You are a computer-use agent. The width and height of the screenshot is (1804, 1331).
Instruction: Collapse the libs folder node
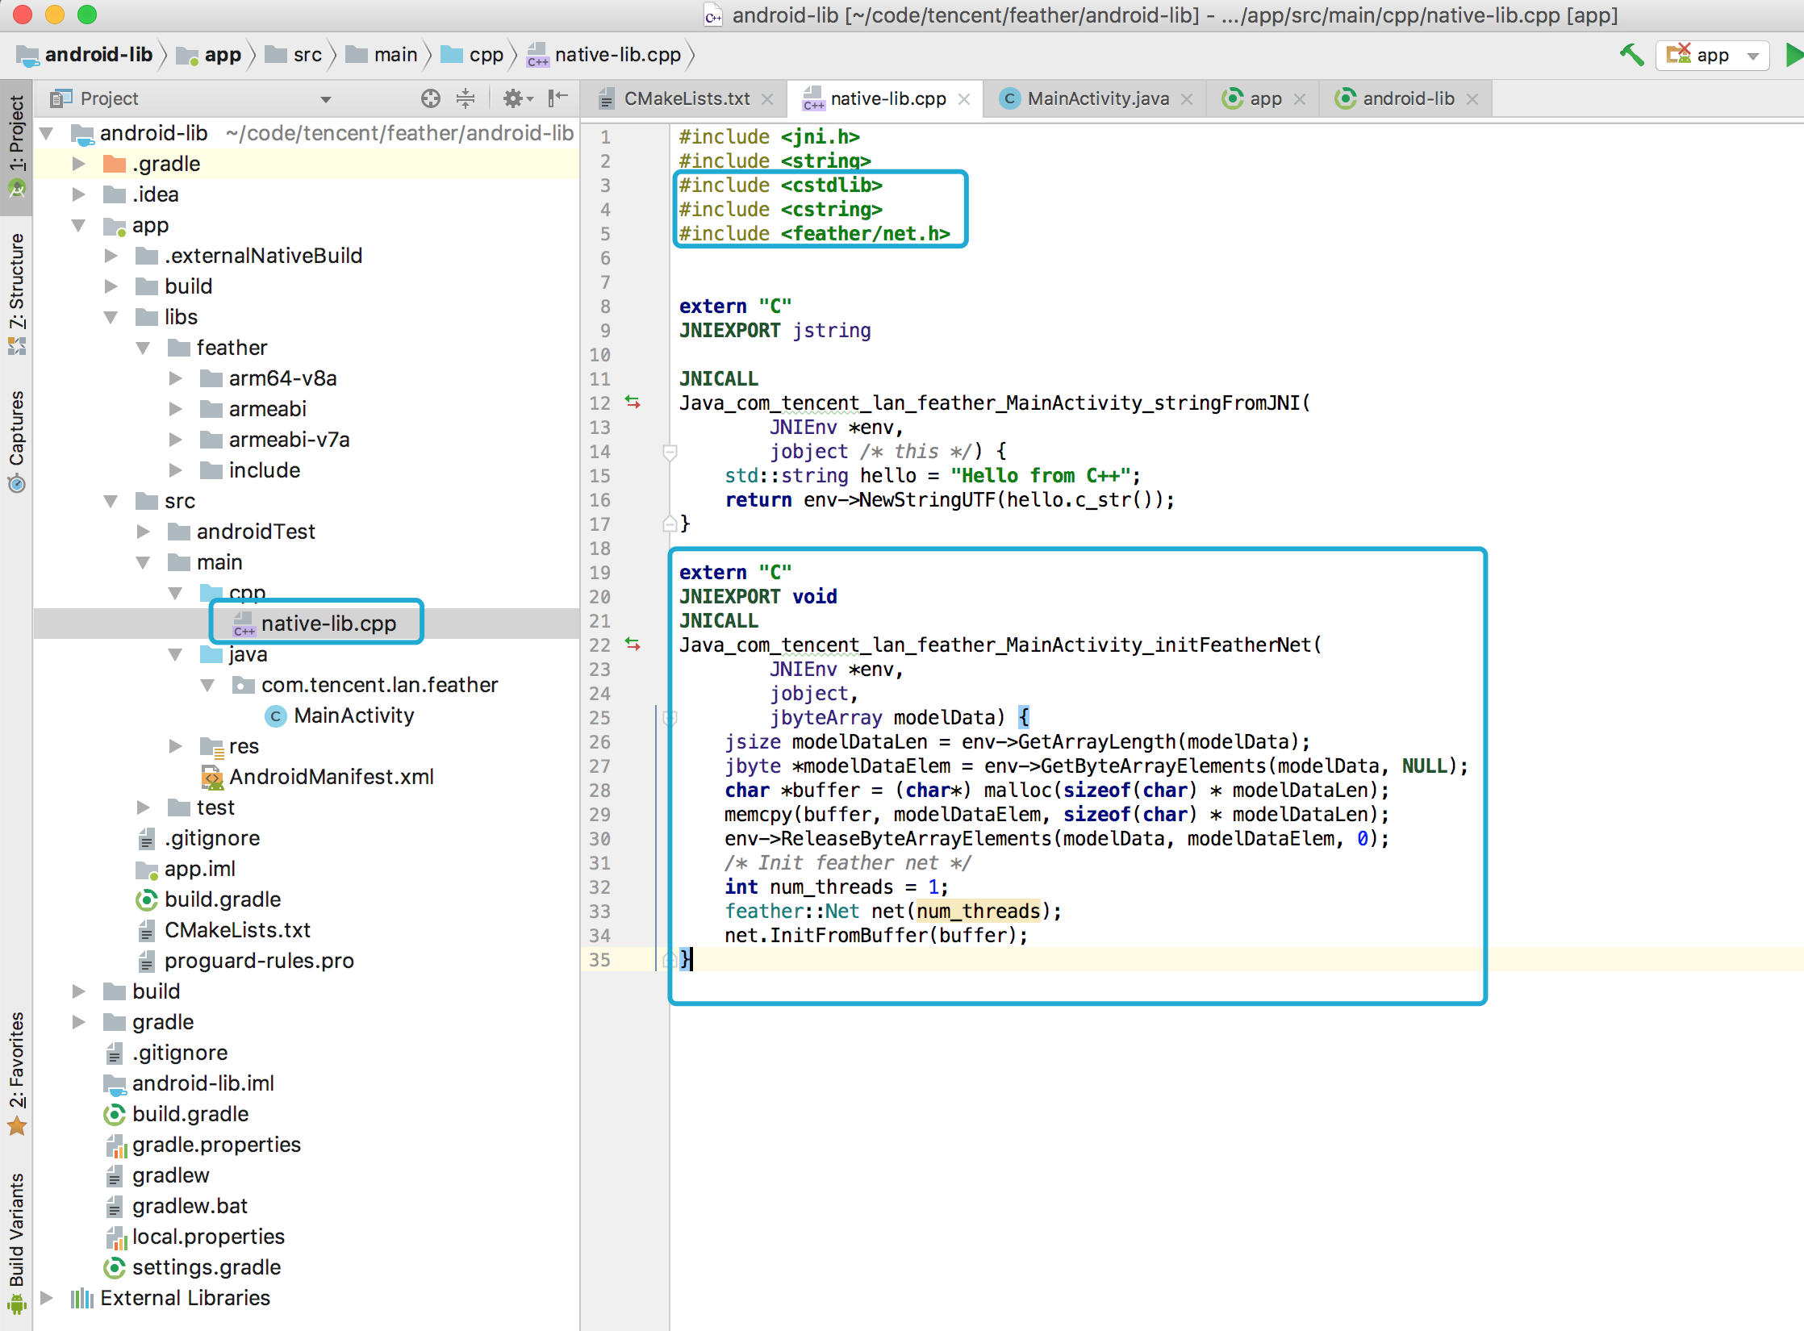point(111,316)
